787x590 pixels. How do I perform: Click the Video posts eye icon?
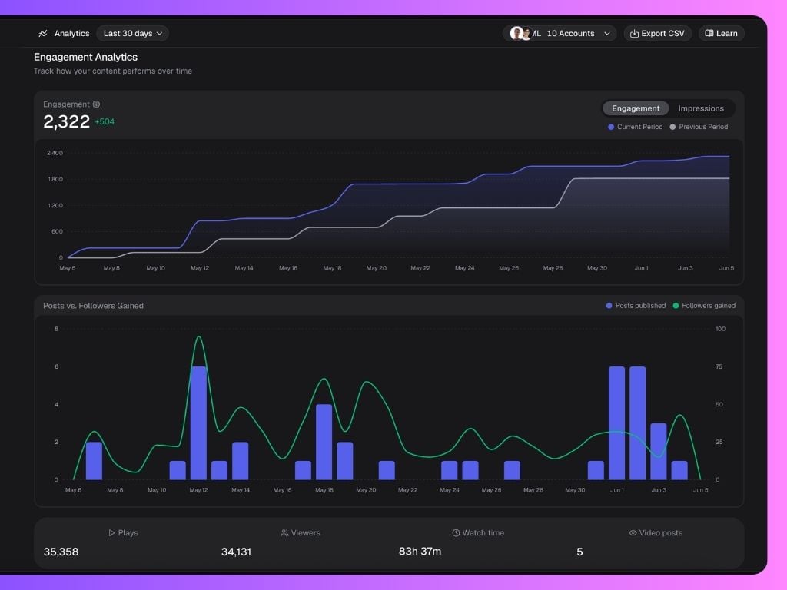(633, 533)
